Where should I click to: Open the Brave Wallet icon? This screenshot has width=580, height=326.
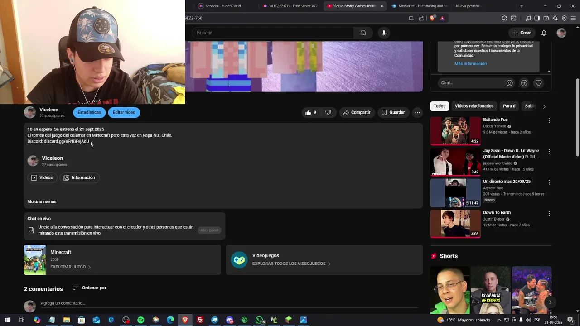click(546, 18)
